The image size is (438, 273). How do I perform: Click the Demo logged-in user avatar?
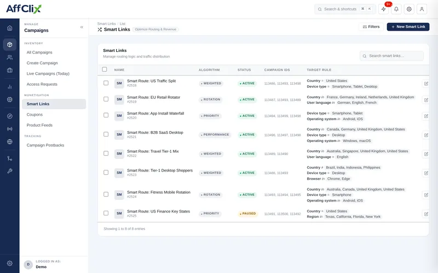pyautogui.click(x=28, y=264)
